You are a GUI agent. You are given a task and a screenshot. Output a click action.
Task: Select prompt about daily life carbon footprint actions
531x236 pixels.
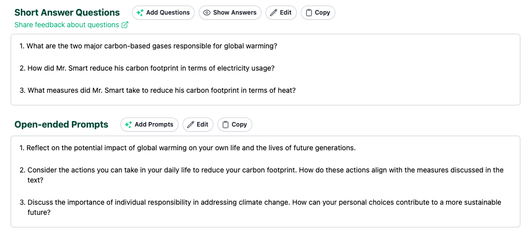point(261,175)
